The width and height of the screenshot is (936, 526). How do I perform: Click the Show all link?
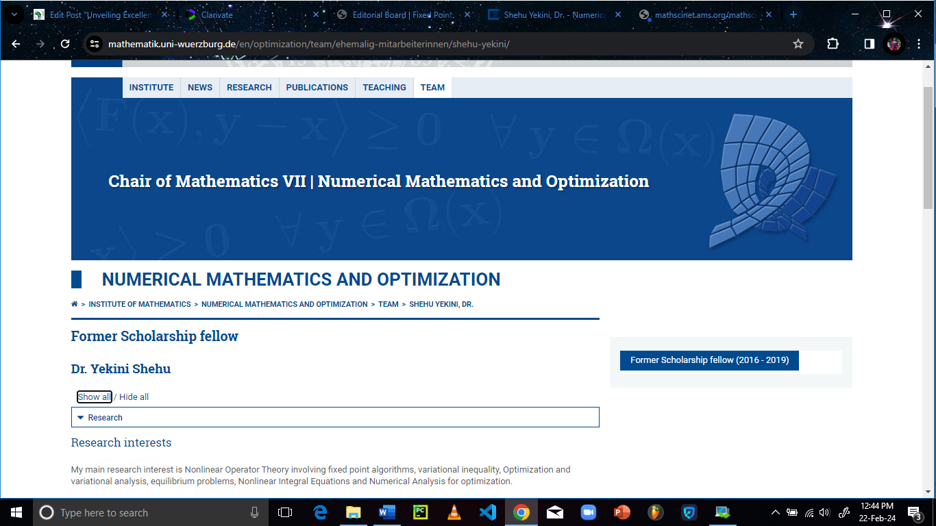94,397
